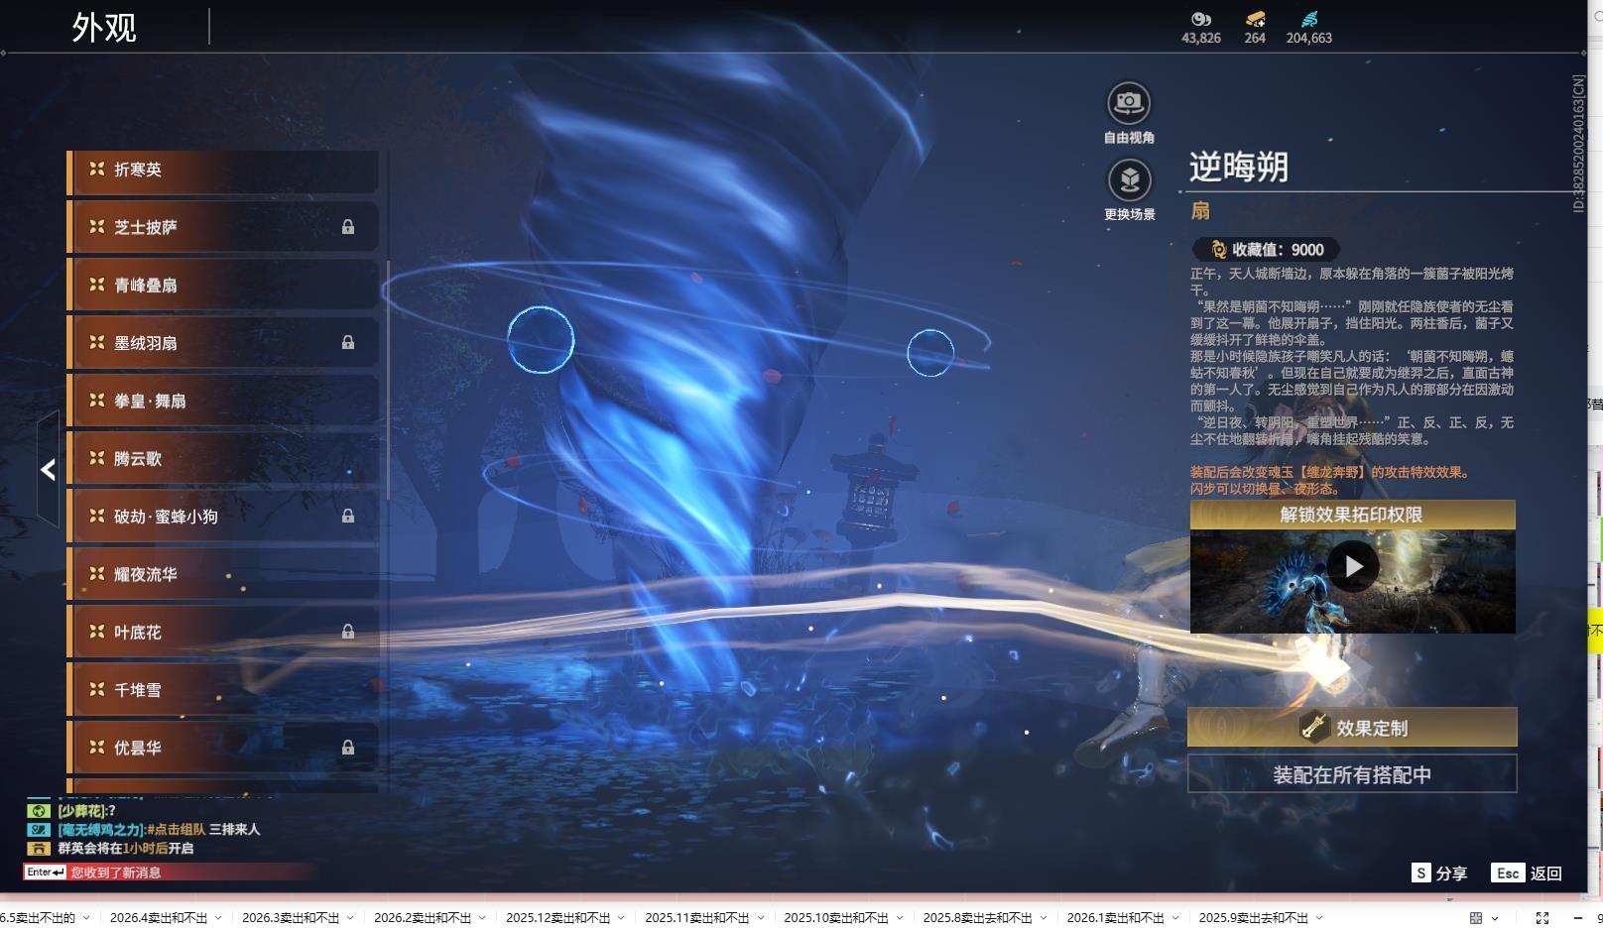
Task: Select the 腾云歌 fan skin
Action: (223, 458)
